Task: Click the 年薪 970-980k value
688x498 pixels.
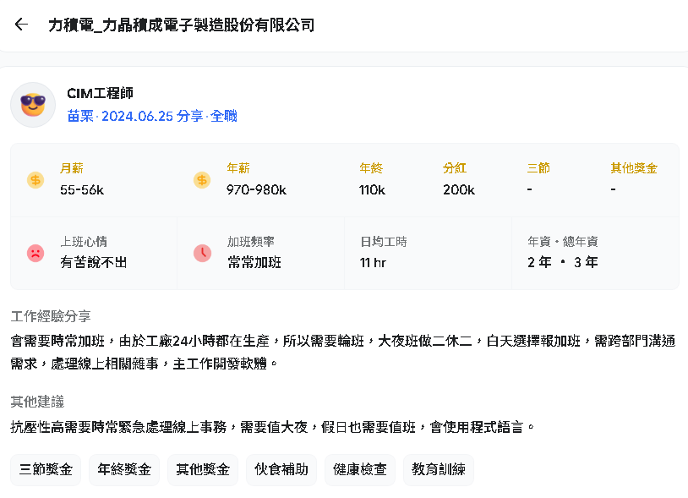Action: click(x=256, y=190)
